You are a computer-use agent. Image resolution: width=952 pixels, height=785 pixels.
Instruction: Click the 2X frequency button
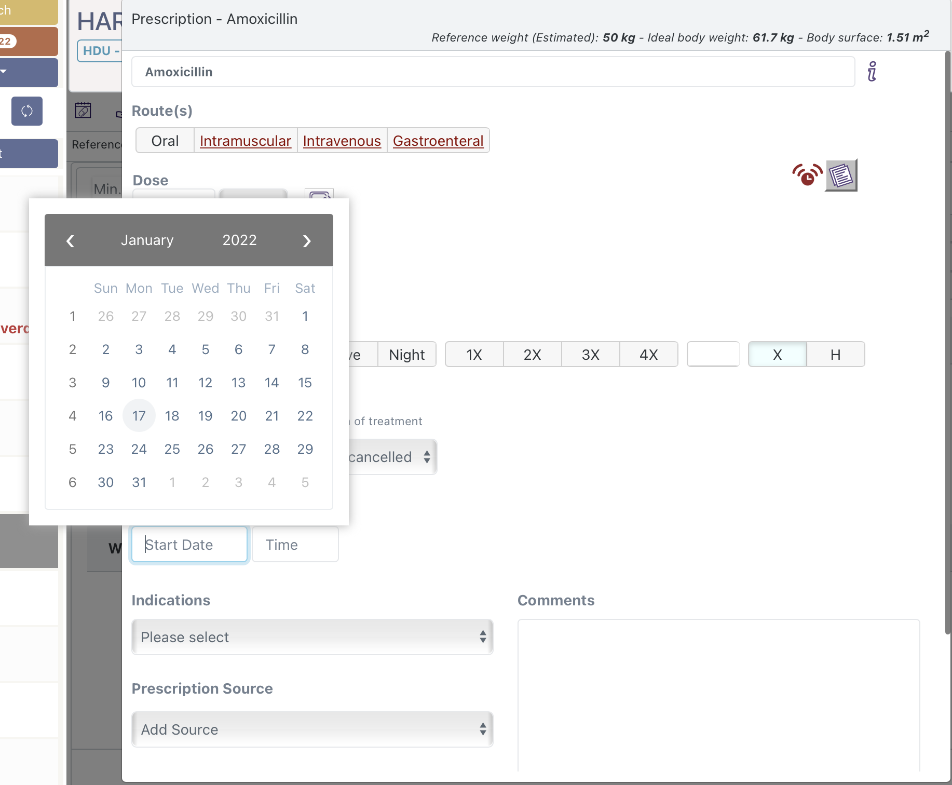pos(532,354)
